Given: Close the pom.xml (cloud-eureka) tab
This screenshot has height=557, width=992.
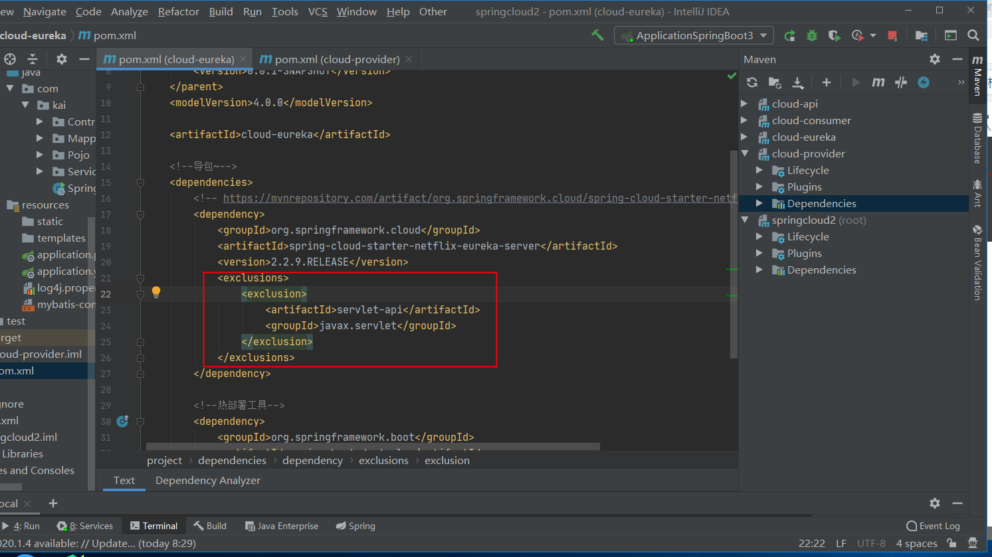Looking at the screenshot, I should (x=243, y=59).
